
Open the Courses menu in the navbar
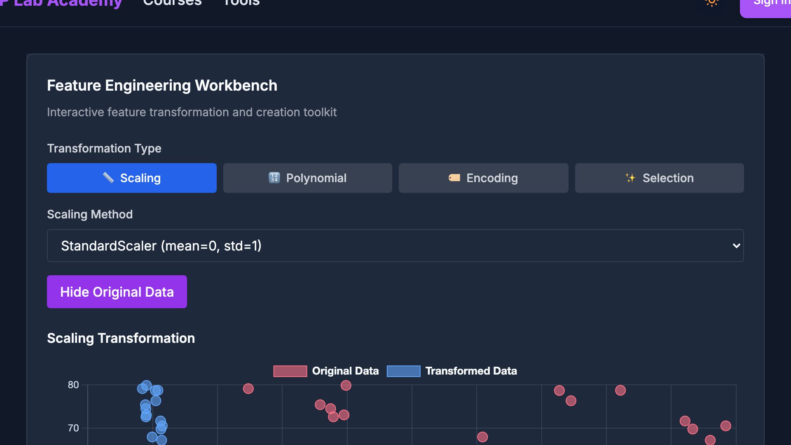tap(172, 2)
